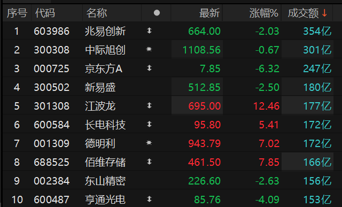Click turnover value 180亿

(x=317, y=88)
